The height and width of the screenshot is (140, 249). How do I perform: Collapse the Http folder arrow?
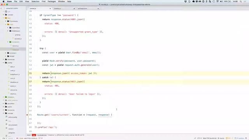[5, 24]
